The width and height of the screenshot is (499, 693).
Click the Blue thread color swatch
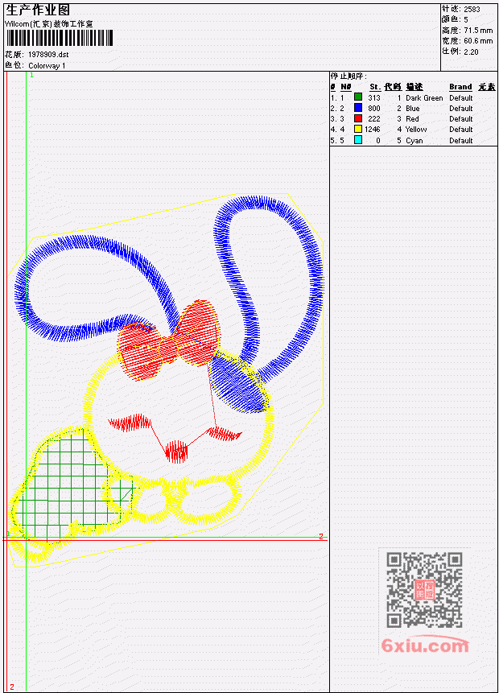358,107
